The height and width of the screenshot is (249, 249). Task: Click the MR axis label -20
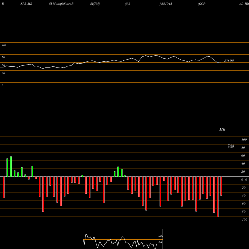point(243,188)
